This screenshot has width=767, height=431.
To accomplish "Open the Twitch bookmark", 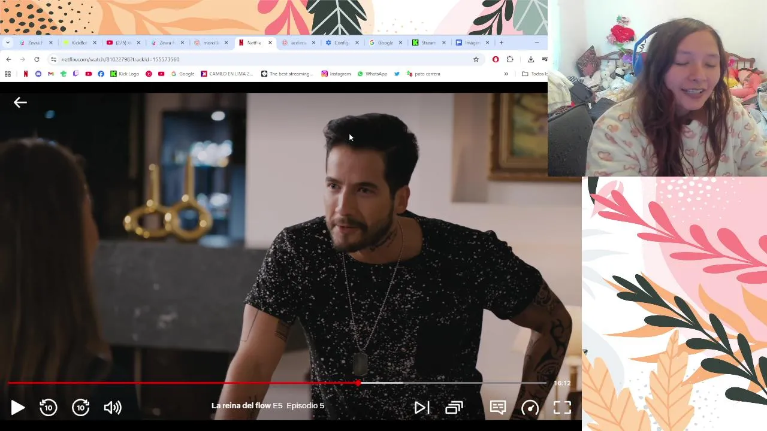I will pos(76,74).
